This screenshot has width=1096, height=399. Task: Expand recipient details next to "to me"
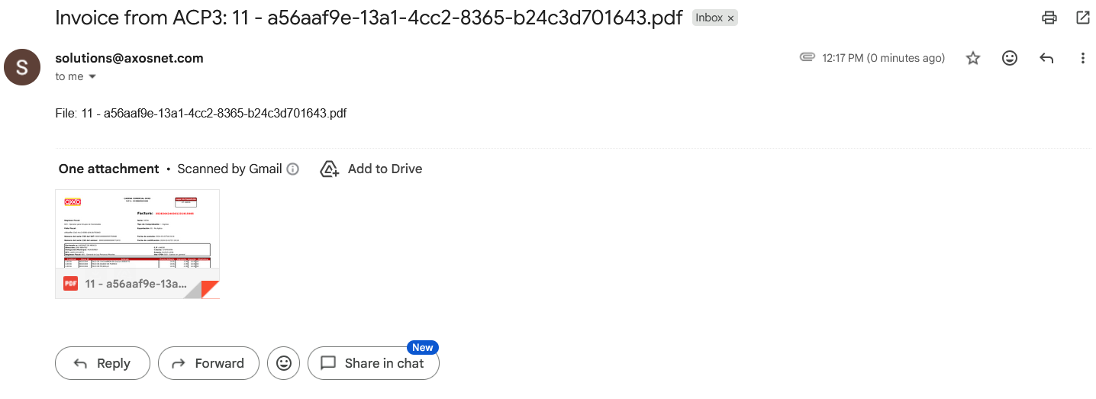(x=92, y=77)
